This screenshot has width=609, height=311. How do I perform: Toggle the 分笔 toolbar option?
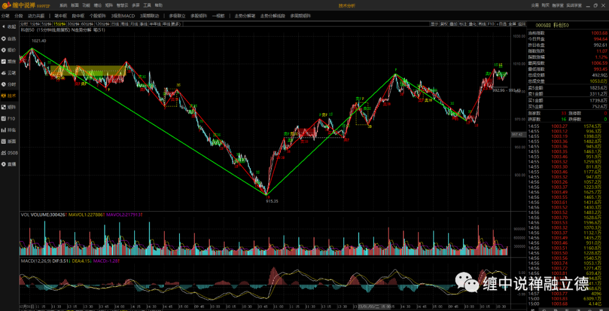pos(6,16)
